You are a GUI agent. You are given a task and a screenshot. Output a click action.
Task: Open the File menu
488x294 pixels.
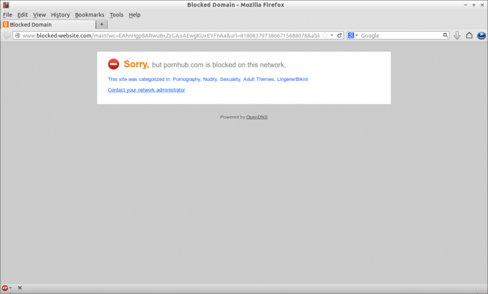tap(8, 15)
